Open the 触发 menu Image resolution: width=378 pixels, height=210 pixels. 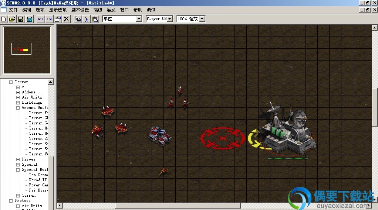(x=111, y=10)
